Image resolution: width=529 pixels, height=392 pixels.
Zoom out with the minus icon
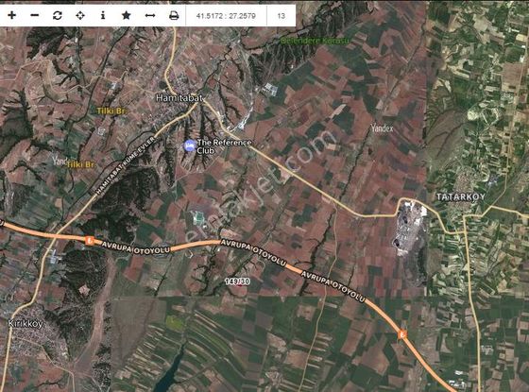point(35,15)
